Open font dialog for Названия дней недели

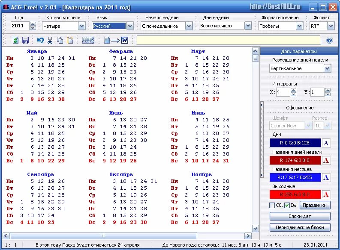click(x=326, y=160)
